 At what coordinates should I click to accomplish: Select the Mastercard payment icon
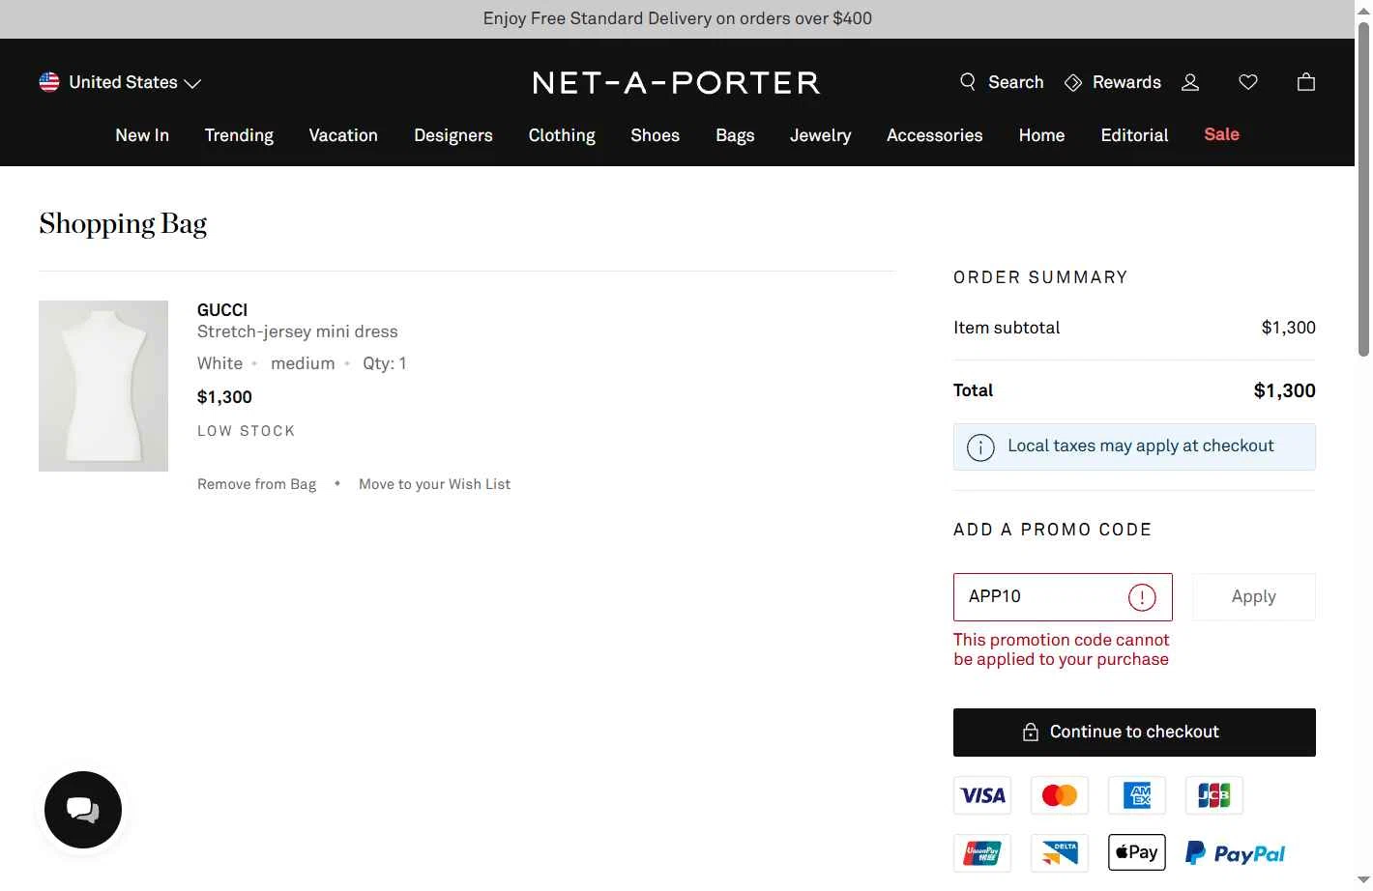point(1060,795)
